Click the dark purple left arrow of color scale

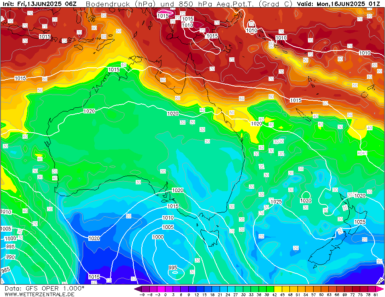(138, 289)
